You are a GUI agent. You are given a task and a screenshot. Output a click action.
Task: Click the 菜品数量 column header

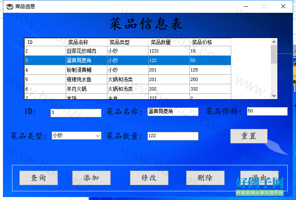pos(169,42)
